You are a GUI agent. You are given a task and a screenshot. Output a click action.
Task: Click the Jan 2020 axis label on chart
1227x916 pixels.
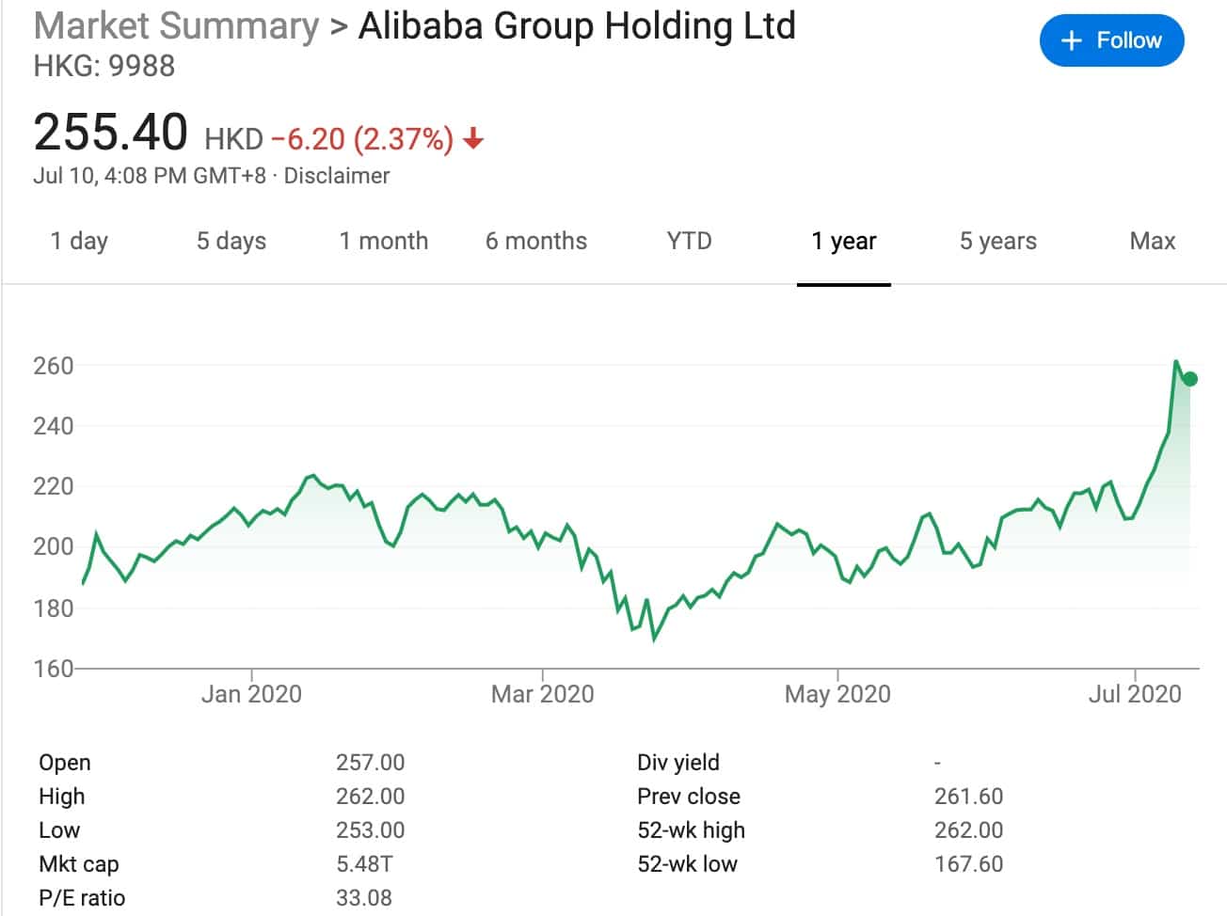pyautogui.click(x=250, y=694)
